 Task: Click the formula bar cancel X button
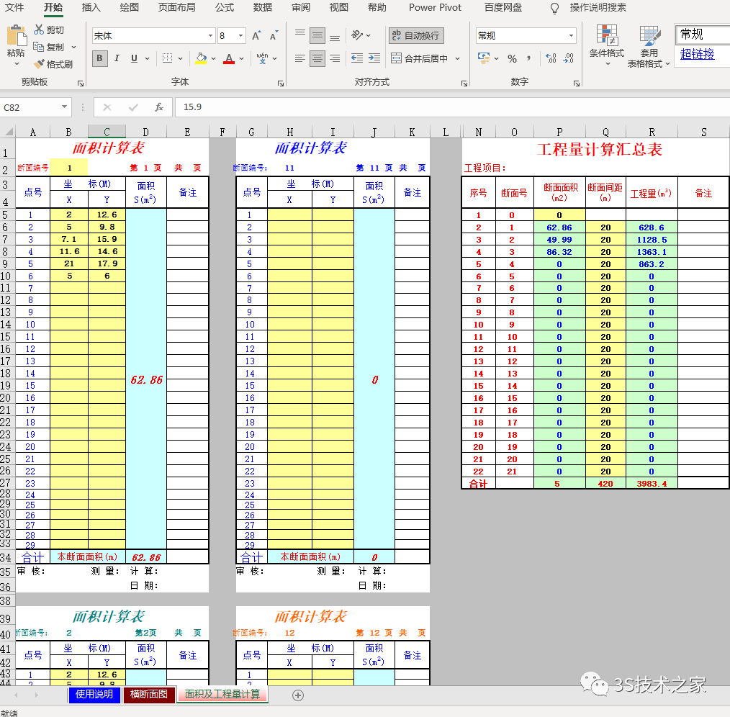[x=107, y=107]
